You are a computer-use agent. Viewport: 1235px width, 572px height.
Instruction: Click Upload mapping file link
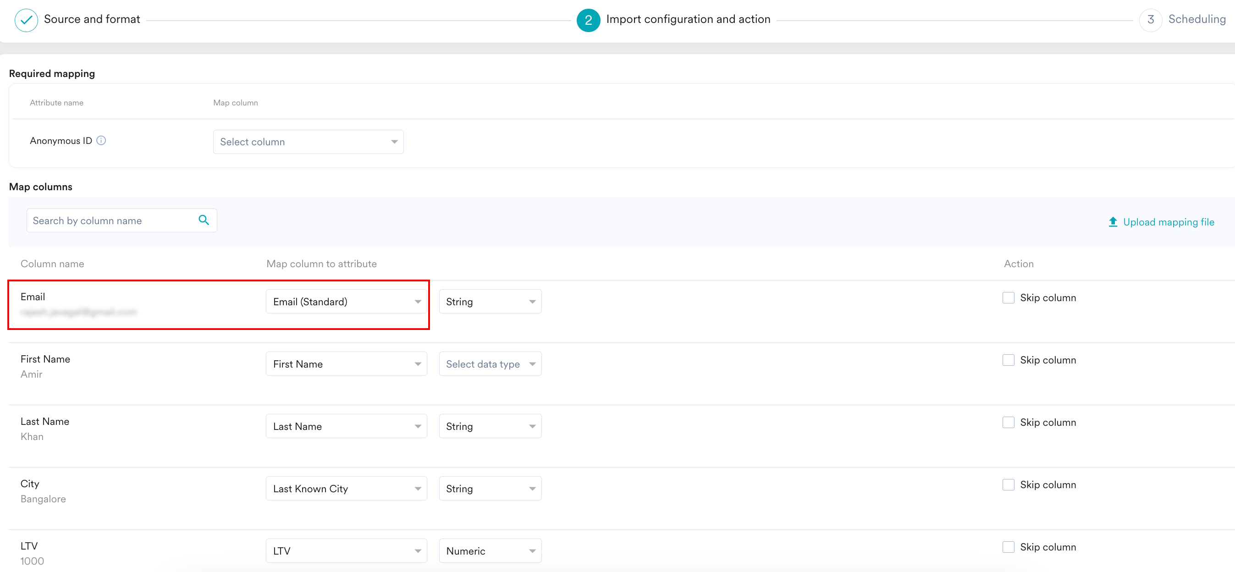1168,222
